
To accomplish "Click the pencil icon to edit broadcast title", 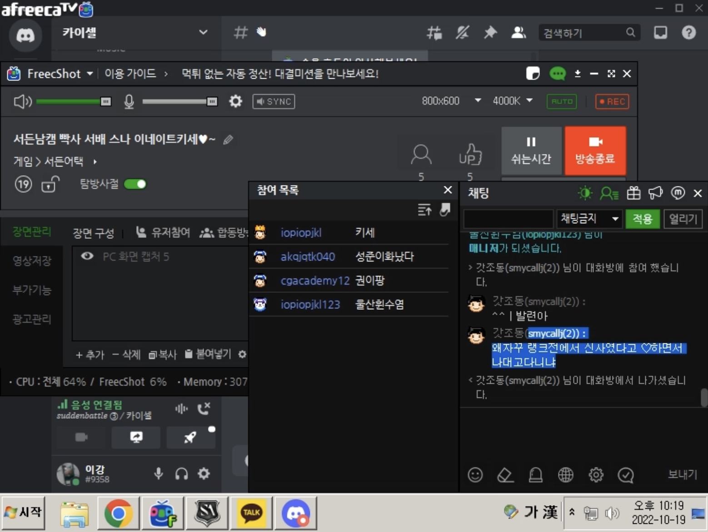I will click(228, 140).
